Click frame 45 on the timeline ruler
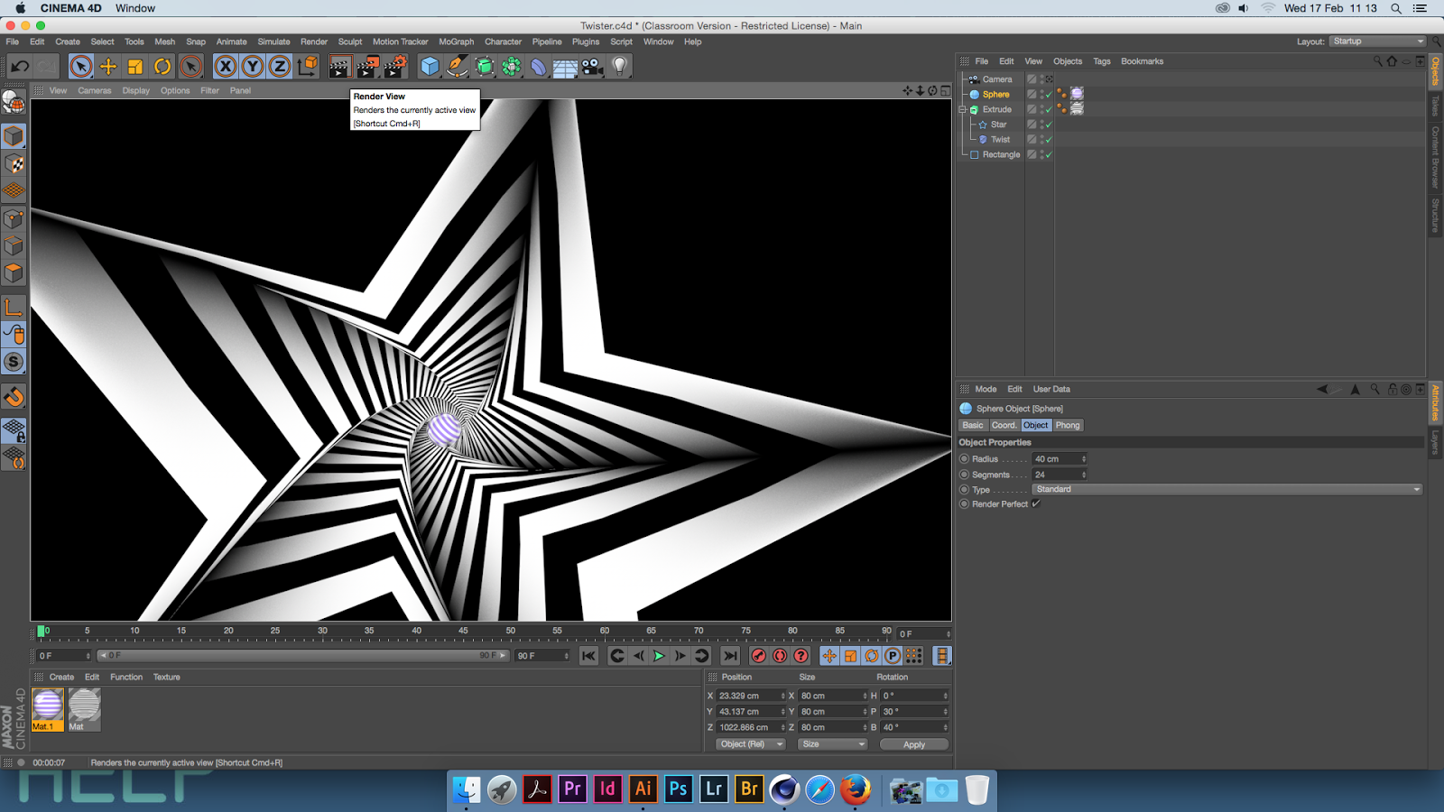The height and width of the screenshot is (812, 1444). click(x=463, y=632)
